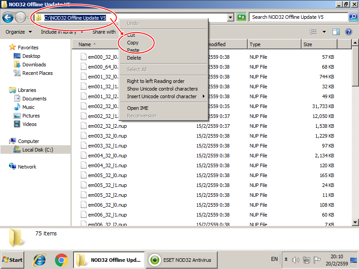Select file em004_32_l0.nup
Image resolution: width=359 pixels, height=269 pixels.
tap(107, 156)
